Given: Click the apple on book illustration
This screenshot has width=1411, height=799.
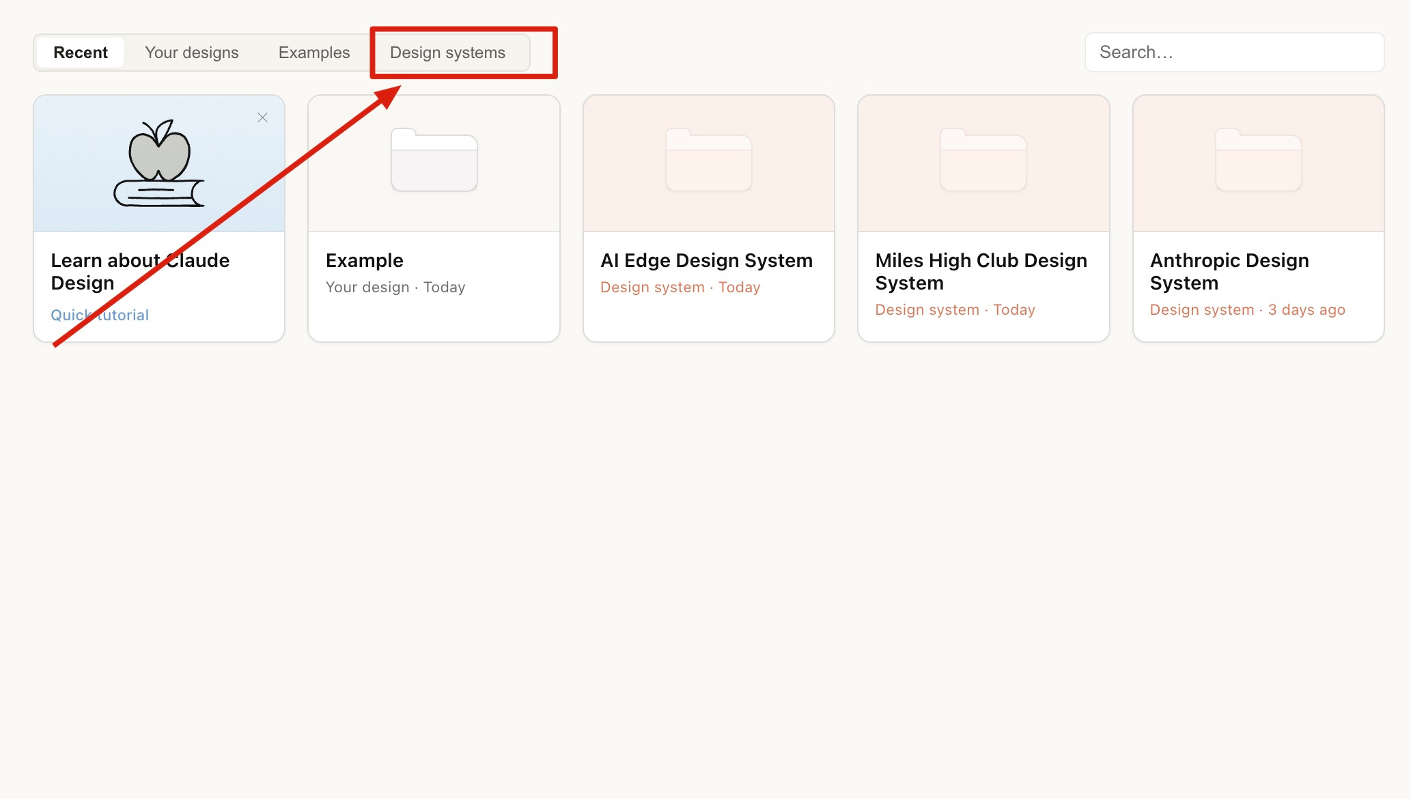Looking at the screenshot, I should point(159,163).
